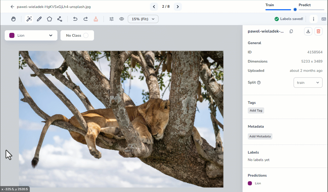
Task: Redo the last undone action
Action: [86, 19]
